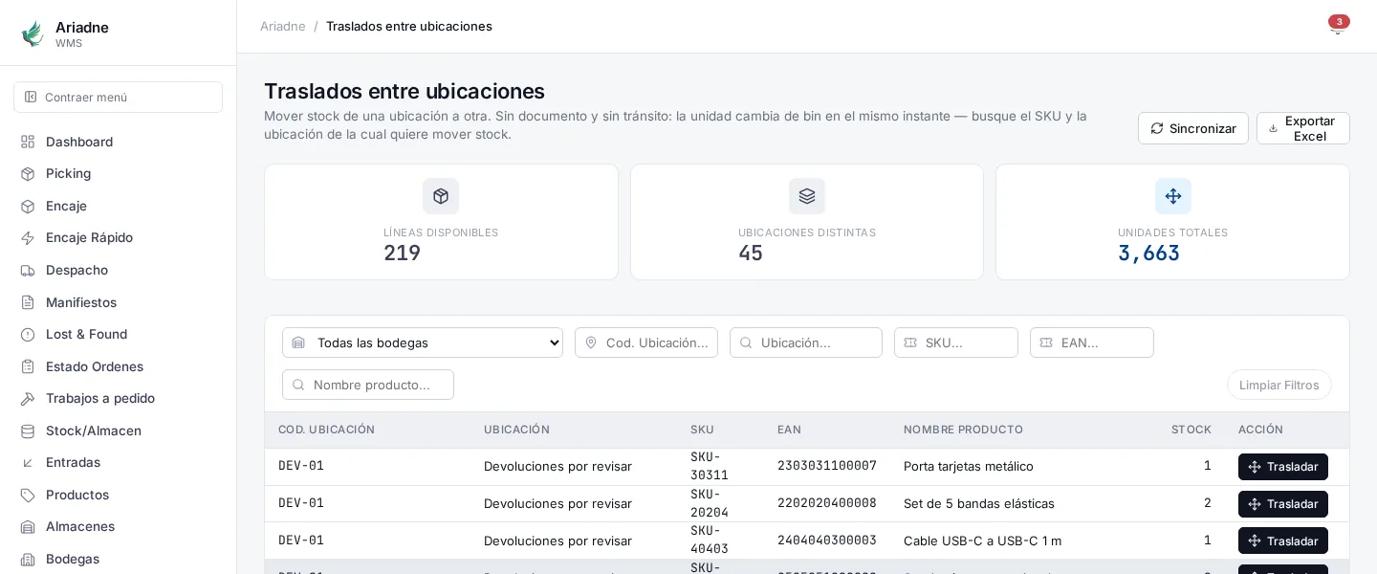Open Lost & Found sidebar entry
The width and height of the screenshot is (1377, 574).
[119, 334]
